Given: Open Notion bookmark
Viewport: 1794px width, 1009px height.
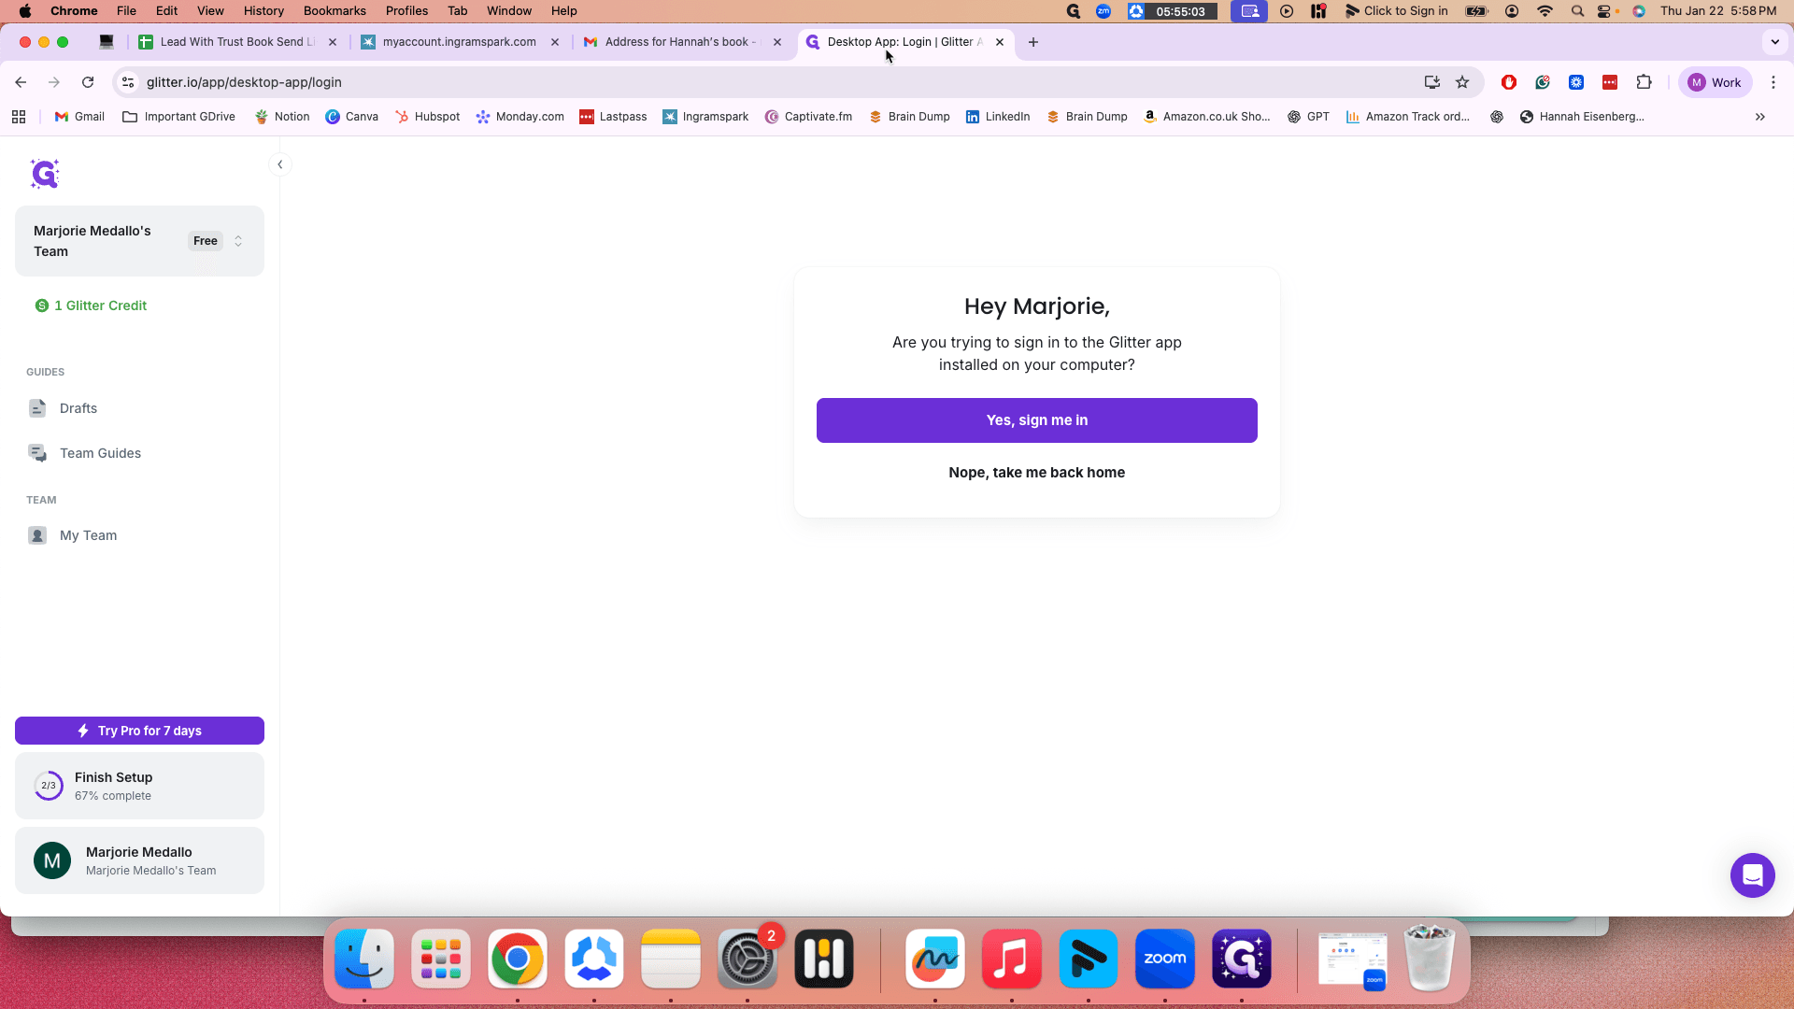Looking at the screenshot, I should point(282,117).
